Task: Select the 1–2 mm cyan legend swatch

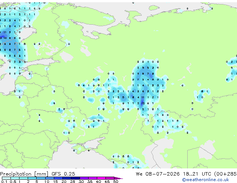Action: click(x=24, y=178)
